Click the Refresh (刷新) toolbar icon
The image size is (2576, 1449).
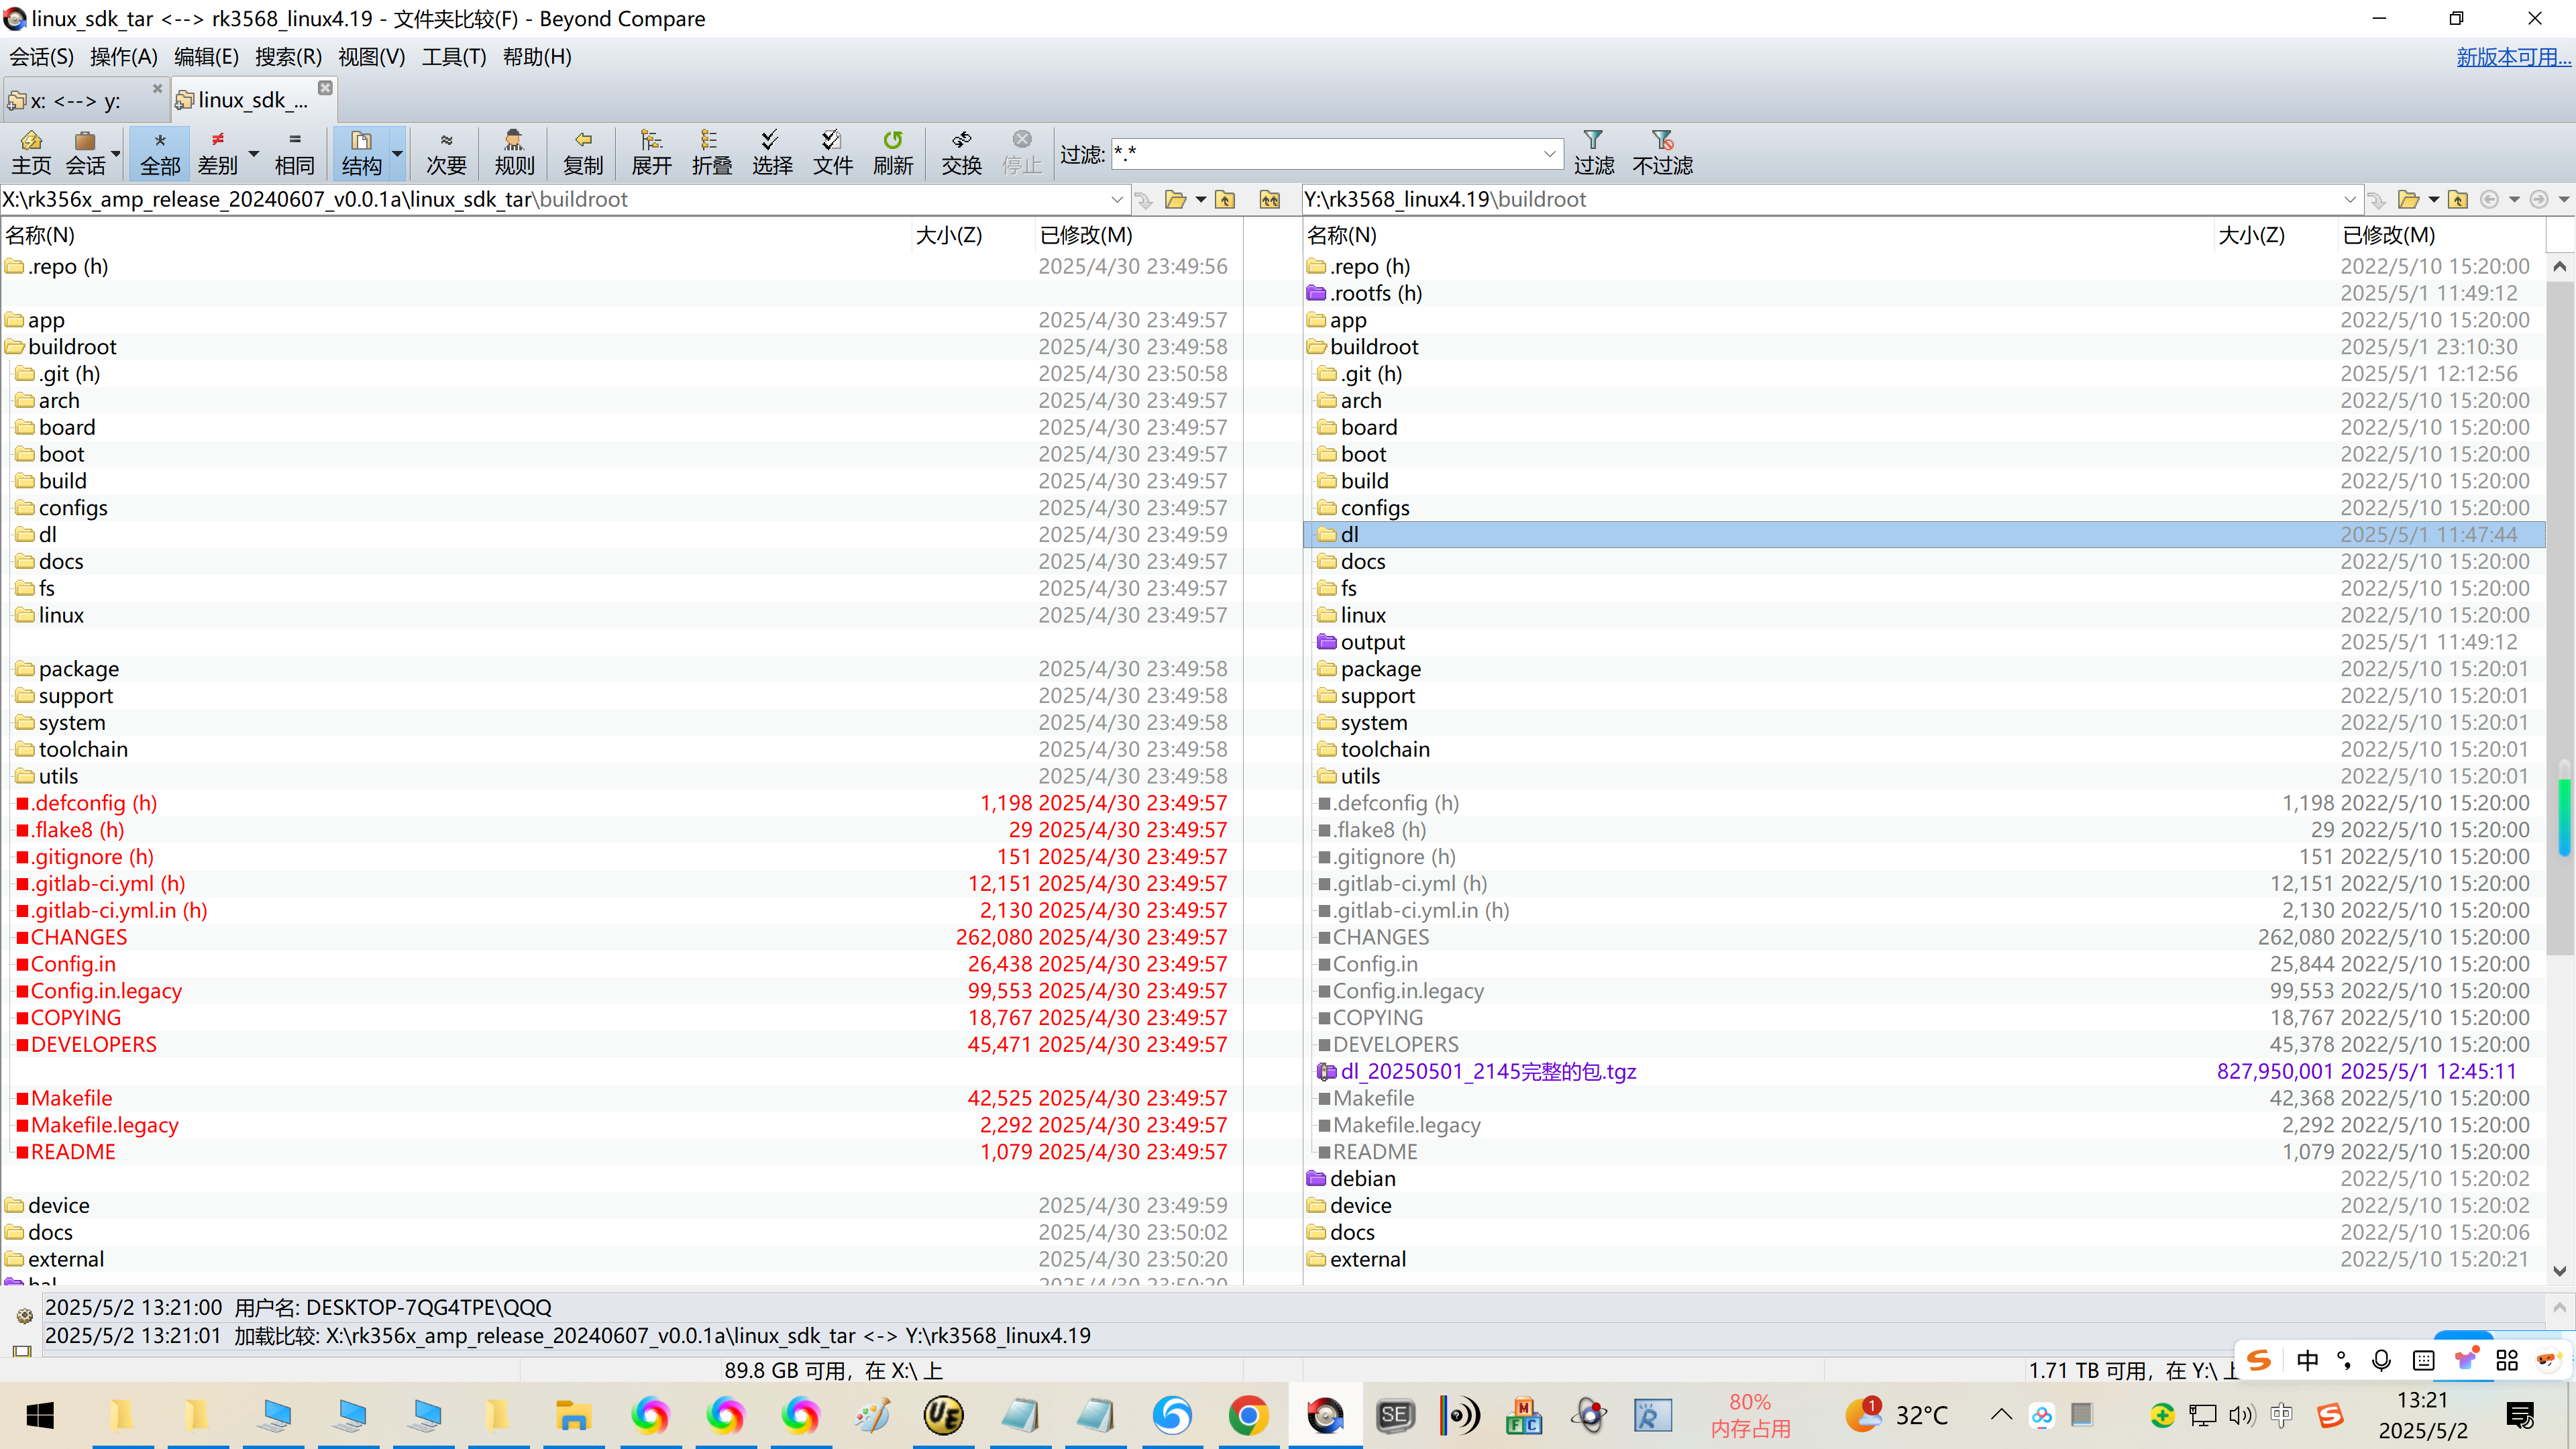892,152
